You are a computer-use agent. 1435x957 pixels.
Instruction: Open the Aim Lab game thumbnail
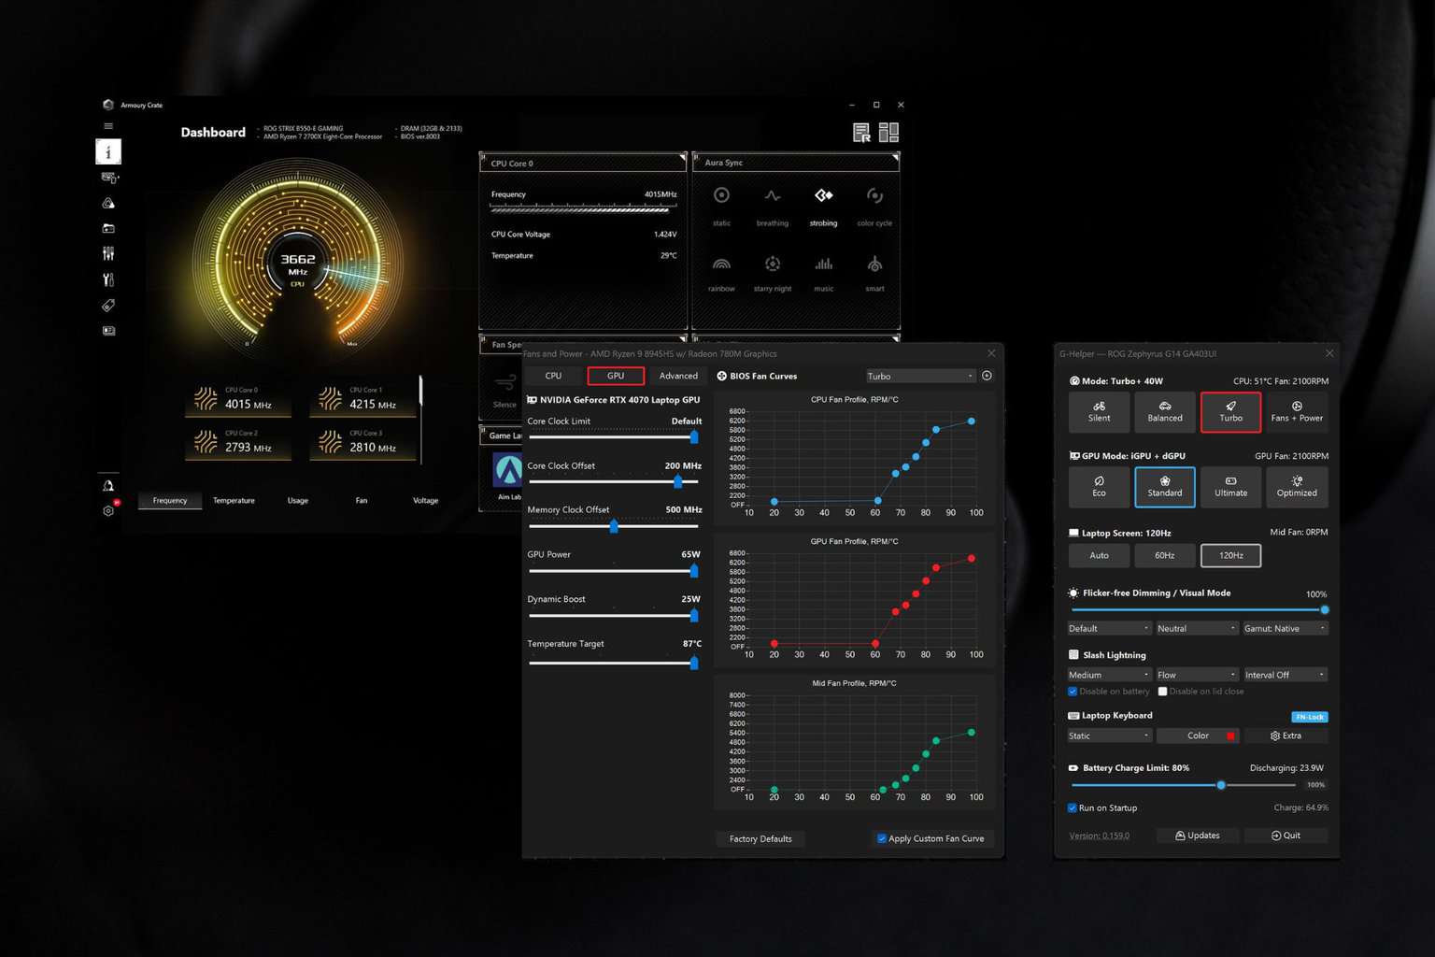508,470
